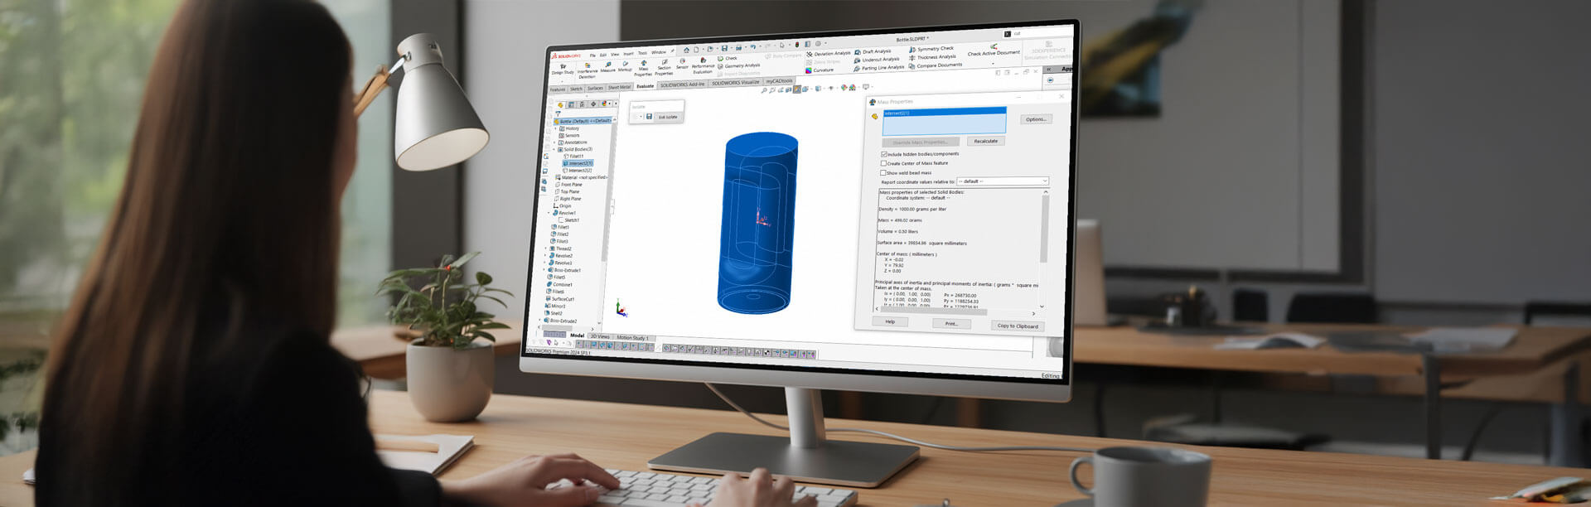Open the Insert menu

628,54
